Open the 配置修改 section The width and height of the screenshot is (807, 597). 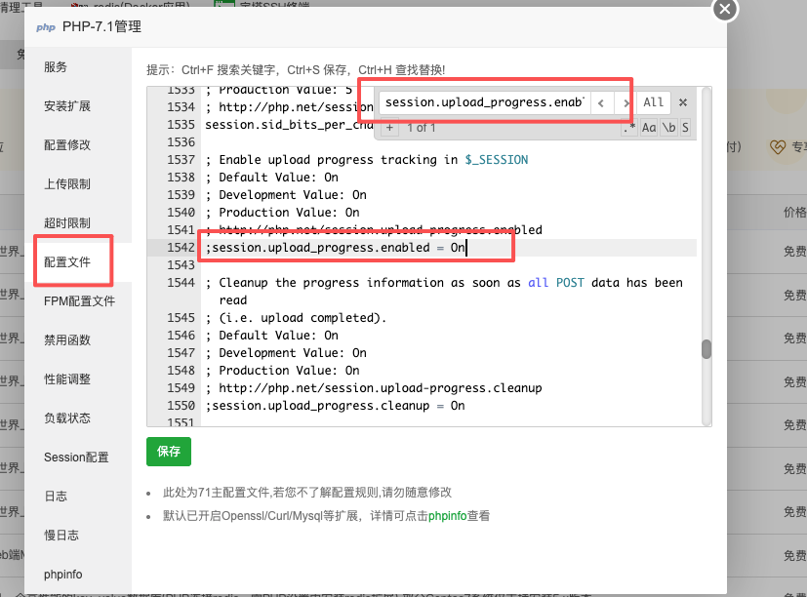tap(67, 145)
